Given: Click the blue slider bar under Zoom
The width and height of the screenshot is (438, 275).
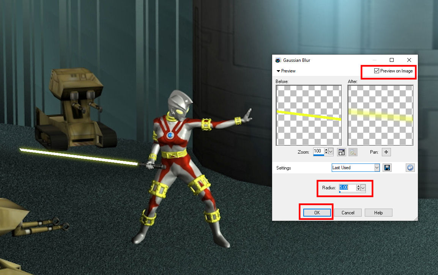Looking at the screenshot, I should click(x=318, y=155).
